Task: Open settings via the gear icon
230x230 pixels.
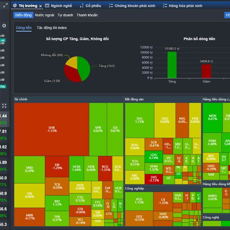Action: pos(4,26)
